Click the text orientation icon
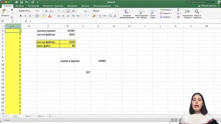221x124 pixels. pos(73,11)
